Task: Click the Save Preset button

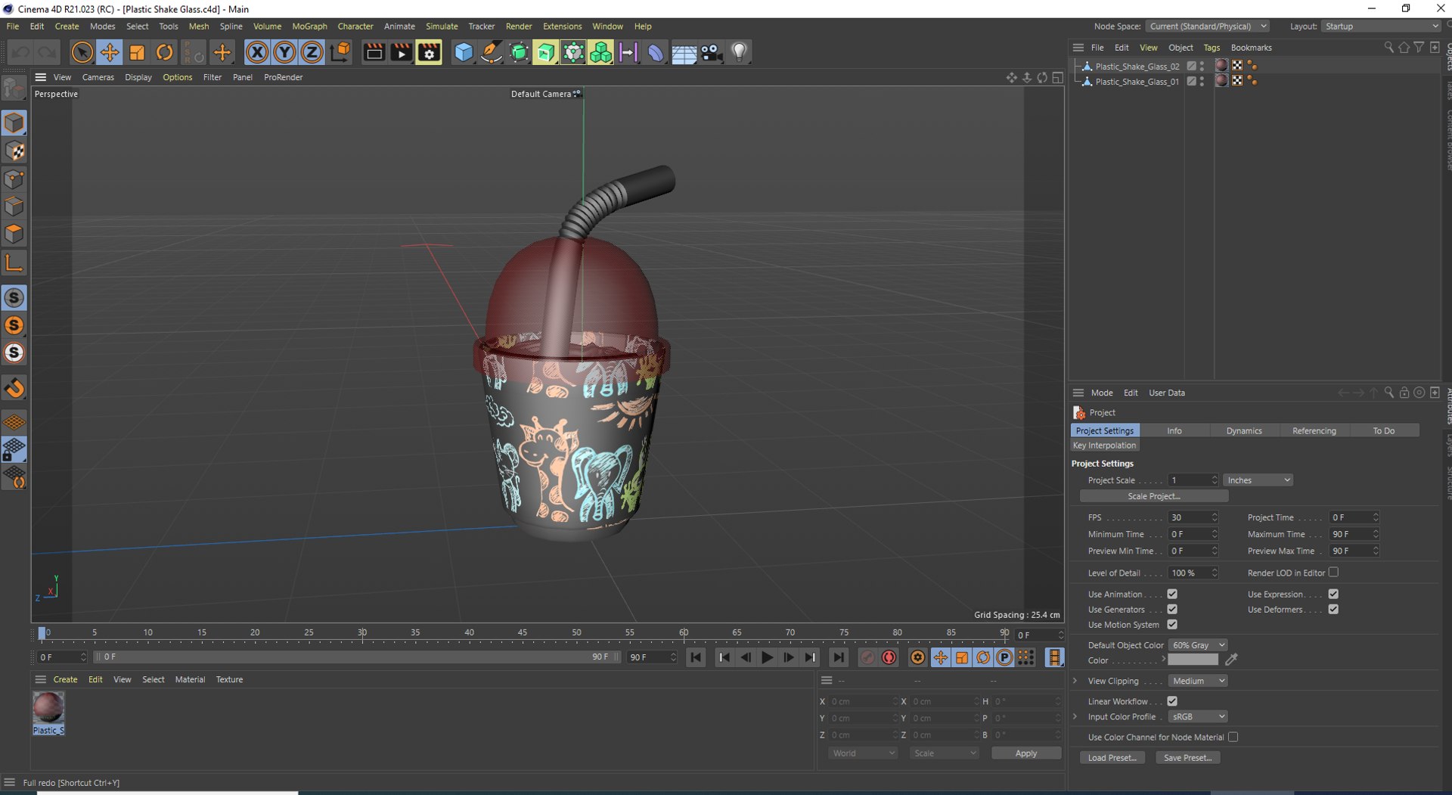Action: (x=1187, y=758)
